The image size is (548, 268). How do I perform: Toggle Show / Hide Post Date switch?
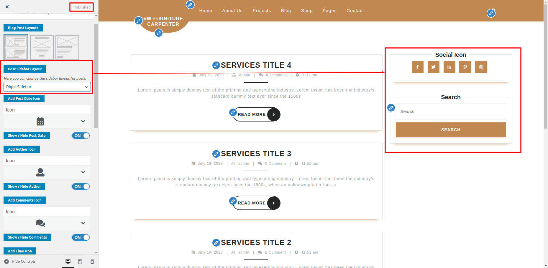(81, 136)
